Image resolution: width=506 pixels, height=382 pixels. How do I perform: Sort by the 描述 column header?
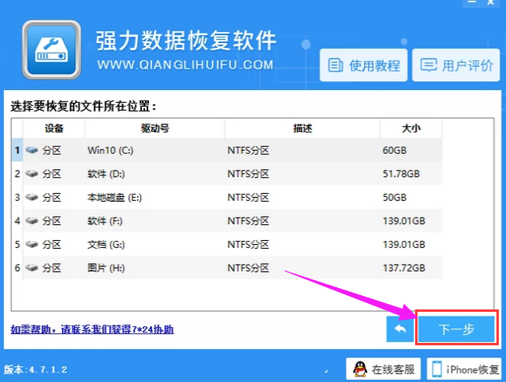pyautogui.click(x=302, y=128)
